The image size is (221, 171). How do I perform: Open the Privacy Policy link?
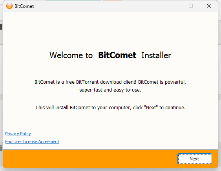(18, 134)
